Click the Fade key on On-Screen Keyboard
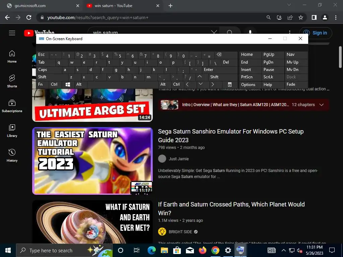 [x=296, y=84]
